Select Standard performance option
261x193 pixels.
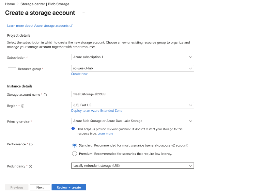pos(74,145)
